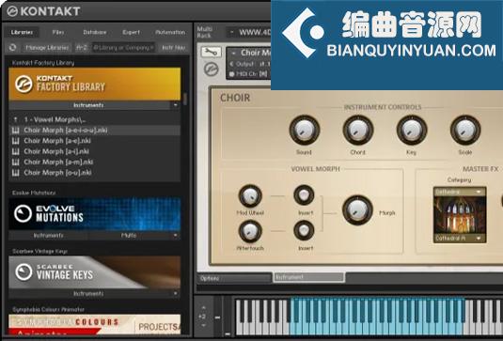Open Scarbee Vintage Keys Instruments dropdown arrow
Viewport: 503px width, 341px height.
pos(175,294)
